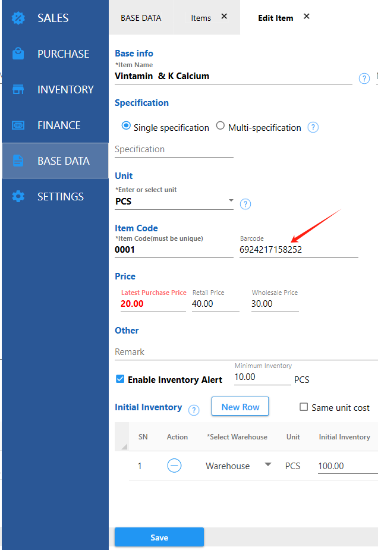
Task: Click help icon beside Multi-specification
Action: click(x=313, y=127)
